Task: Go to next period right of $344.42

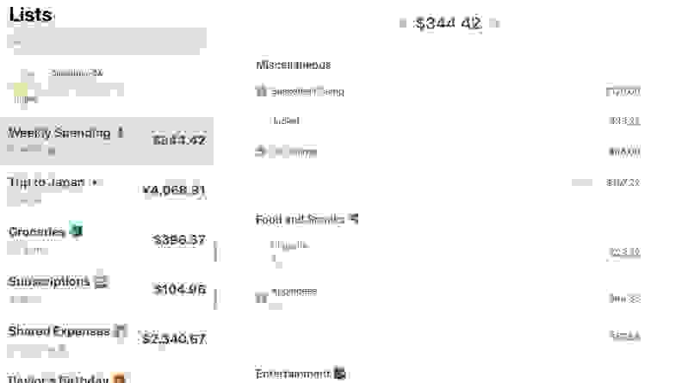Action: (494, 23)
